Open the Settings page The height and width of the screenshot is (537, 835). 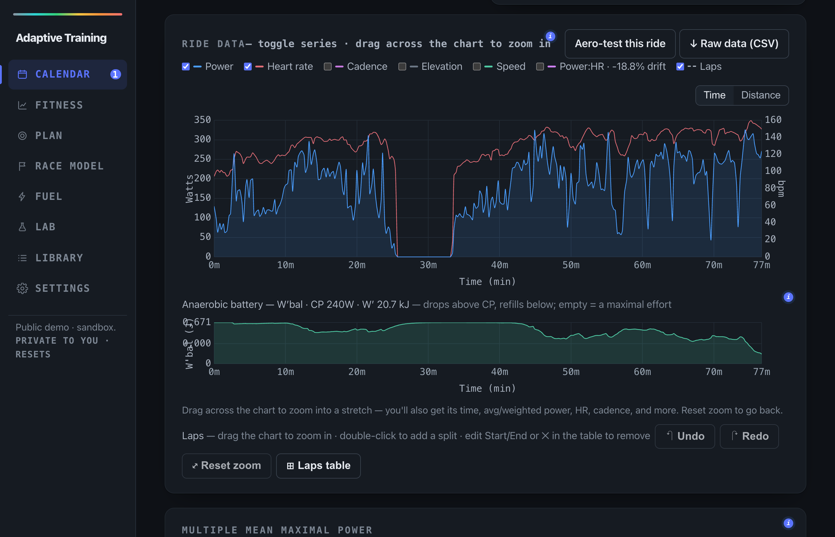pos(68,288)
